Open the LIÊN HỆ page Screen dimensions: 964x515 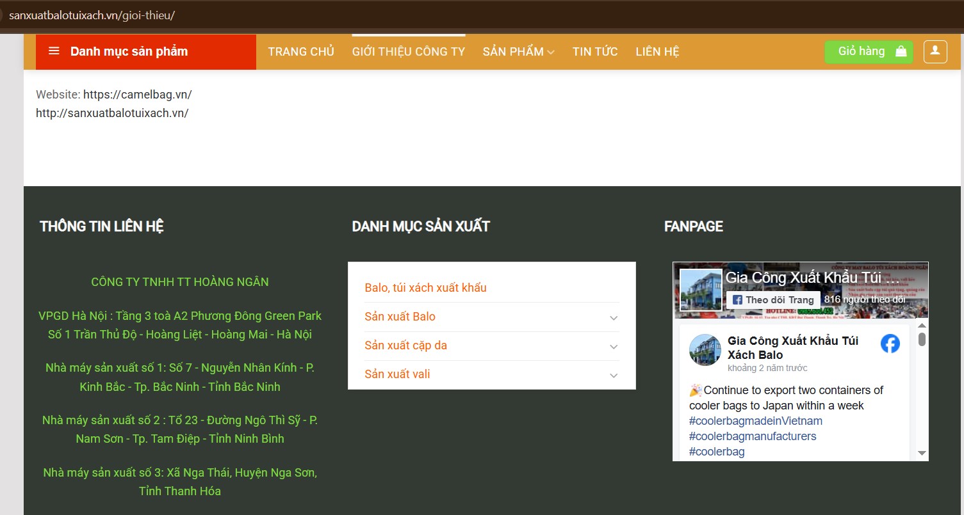click(657, 51)
